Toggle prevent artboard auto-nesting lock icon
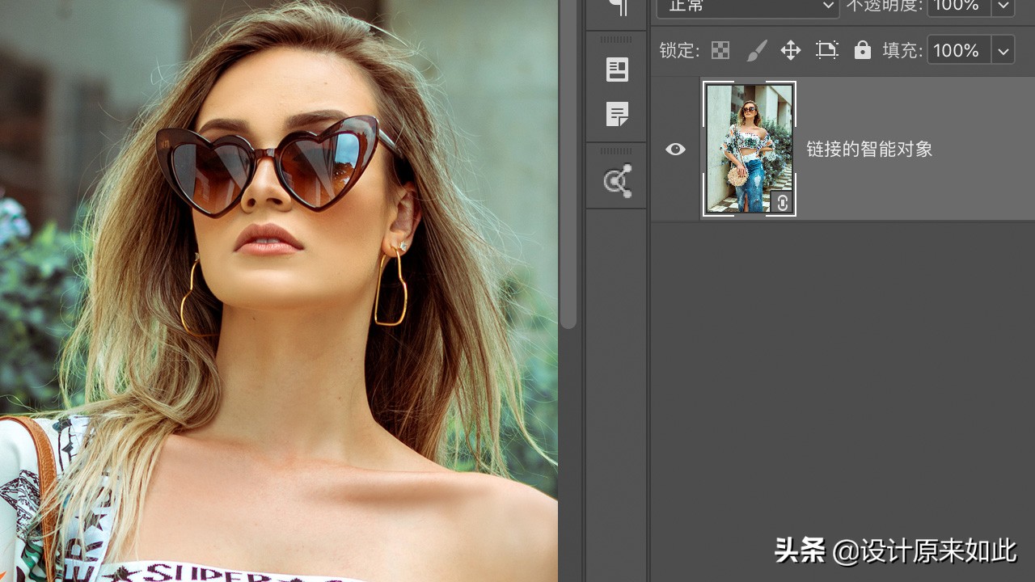 pos(826,51)
